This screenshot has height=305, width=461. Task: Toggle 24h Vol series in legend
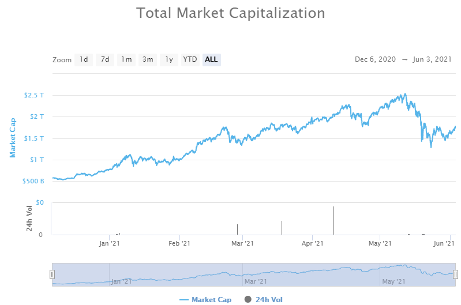click(x=269, y=299)
